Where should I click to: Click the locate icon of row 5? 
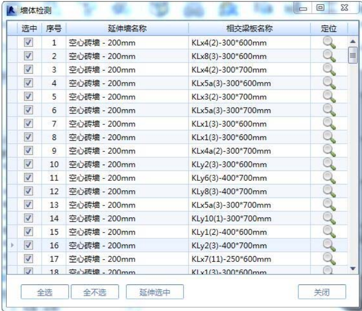tap(329, 97)
